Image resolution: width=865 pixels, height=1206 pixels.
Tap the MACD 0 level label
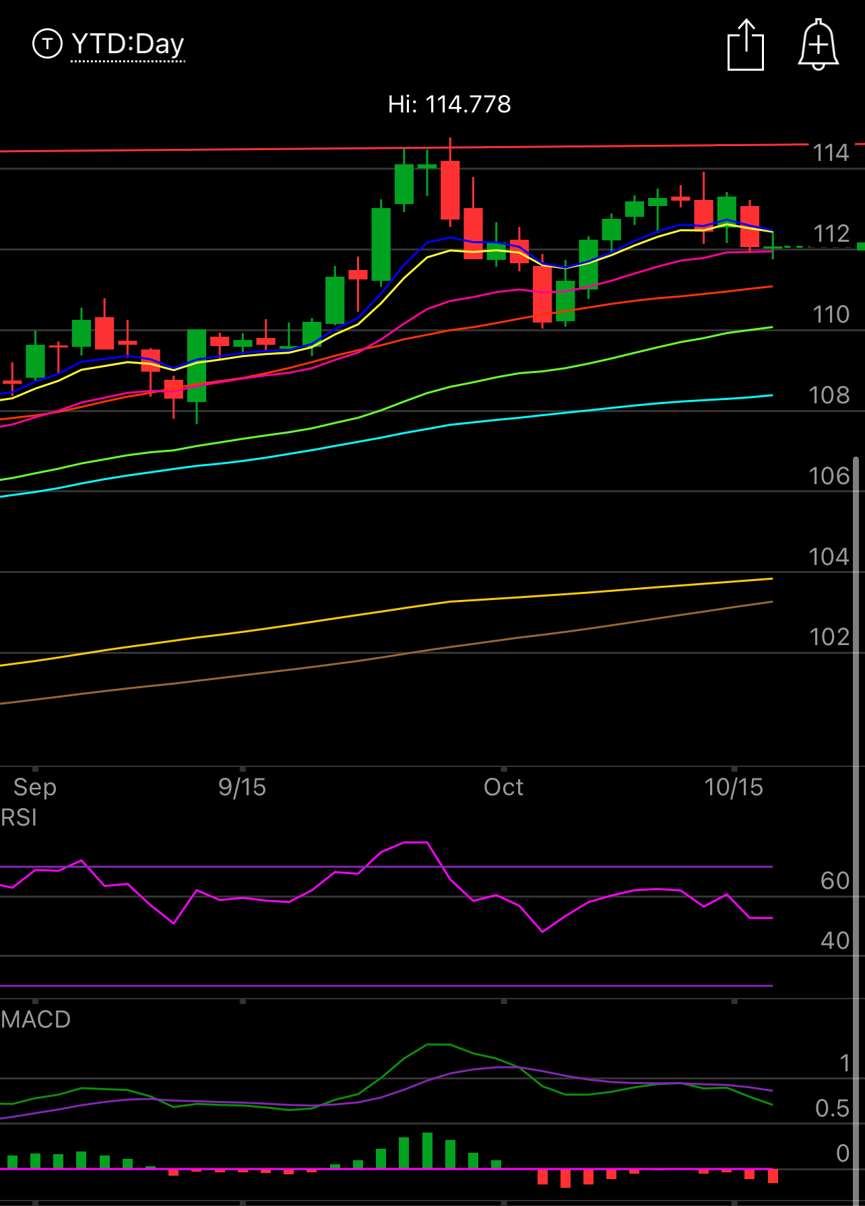843,1153
